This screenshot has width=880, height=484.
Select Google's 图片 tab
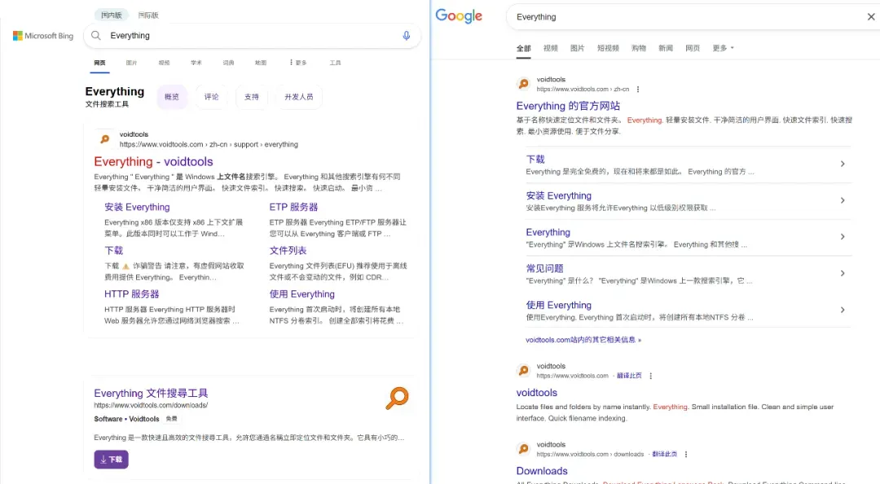click(578, 48)
